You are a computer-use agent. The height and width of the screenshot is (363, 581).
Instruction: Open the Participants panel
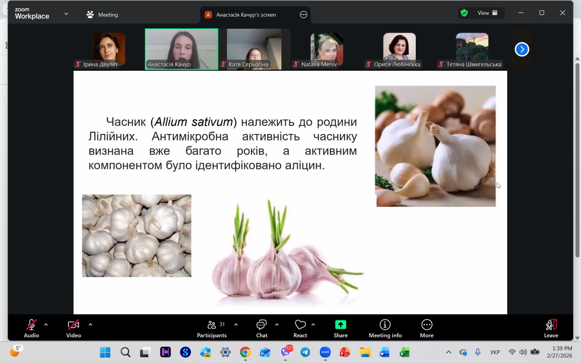(212, 329)
